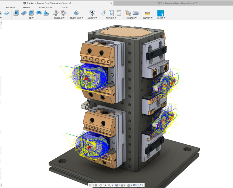
Task: Open the Tool Library icon in Manage
Action: tap(128, 13)
